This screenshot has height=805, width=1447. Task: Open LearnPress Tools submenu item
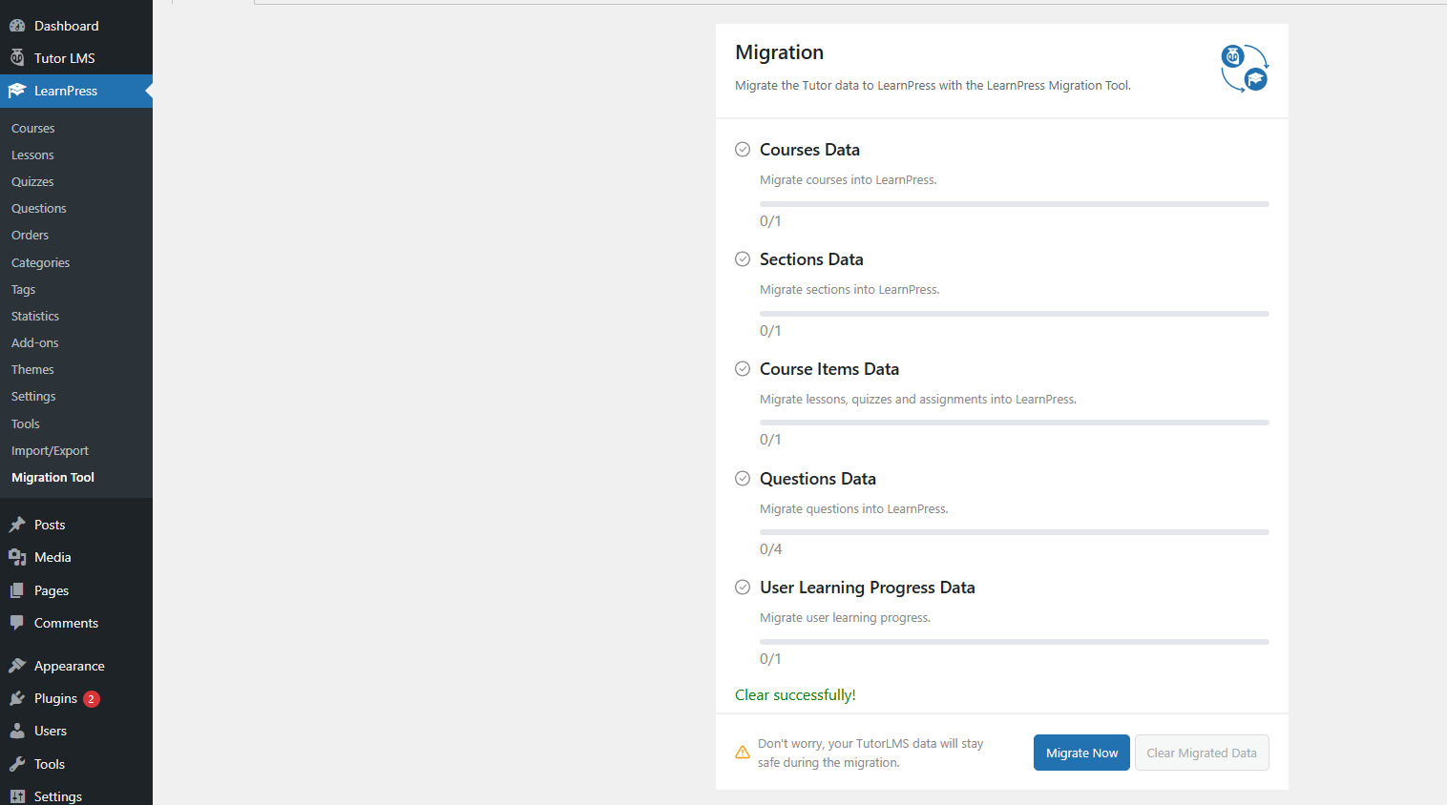click(26, 423)
